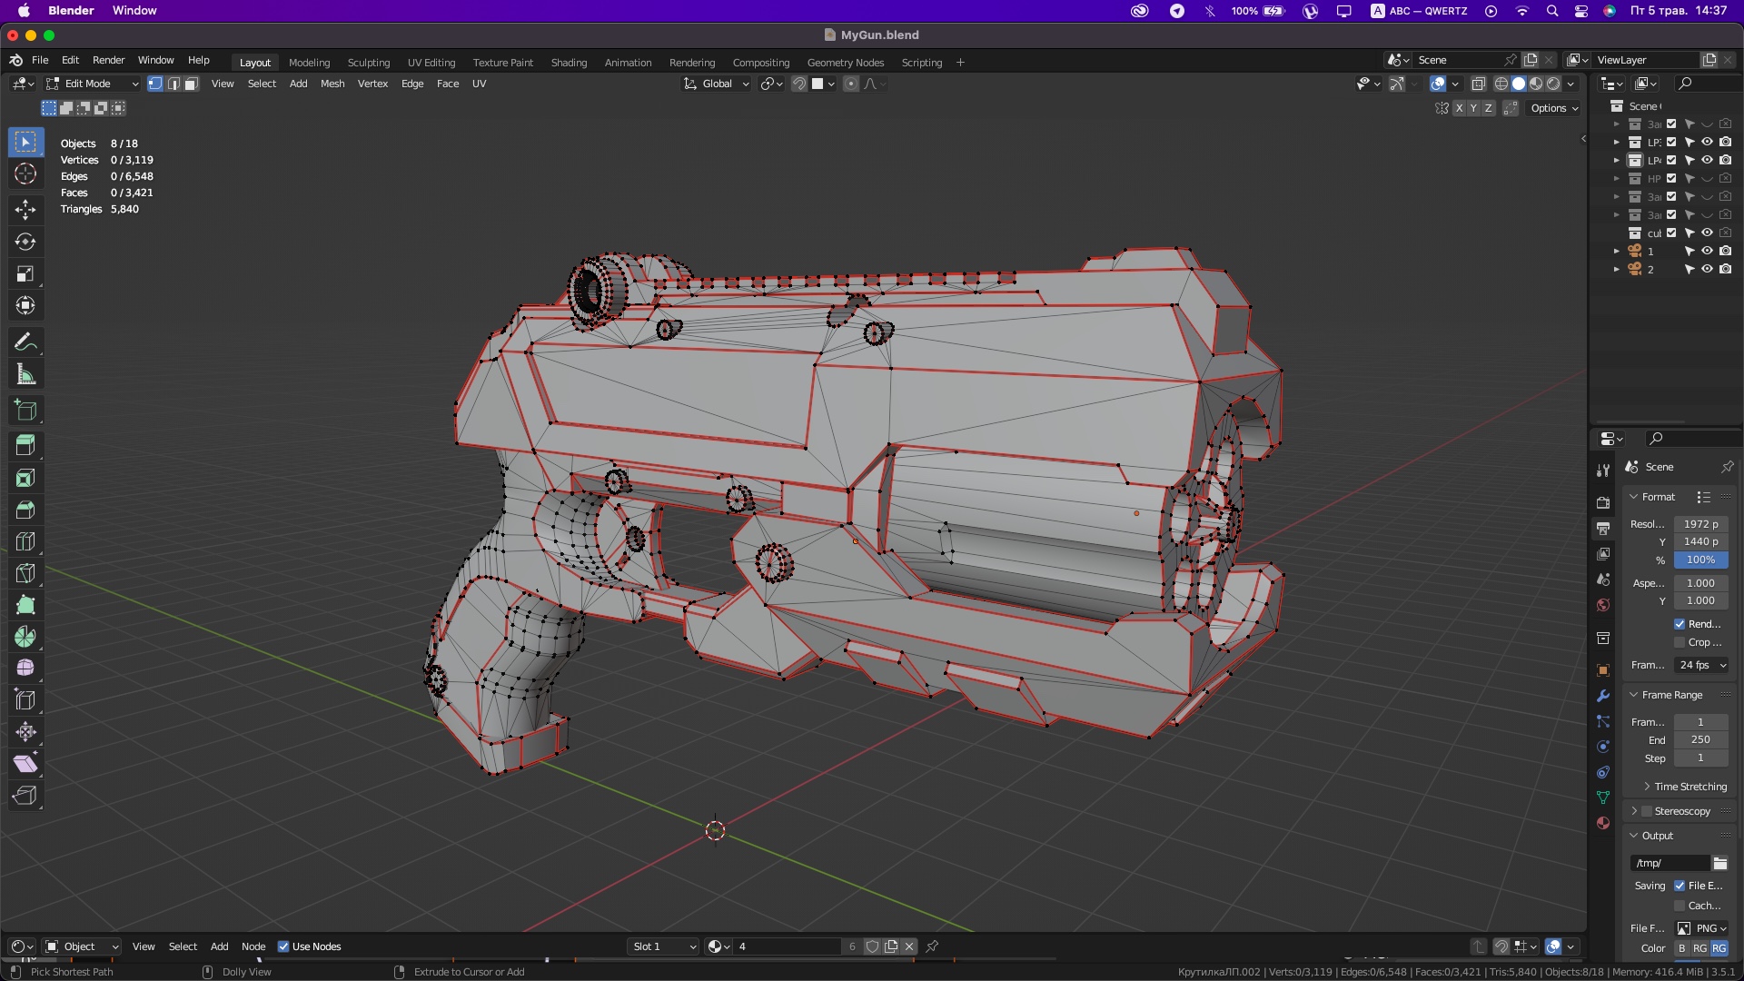Open the Mesh menu
This screenshot has height=981, width=1744.
click(332, 84)
